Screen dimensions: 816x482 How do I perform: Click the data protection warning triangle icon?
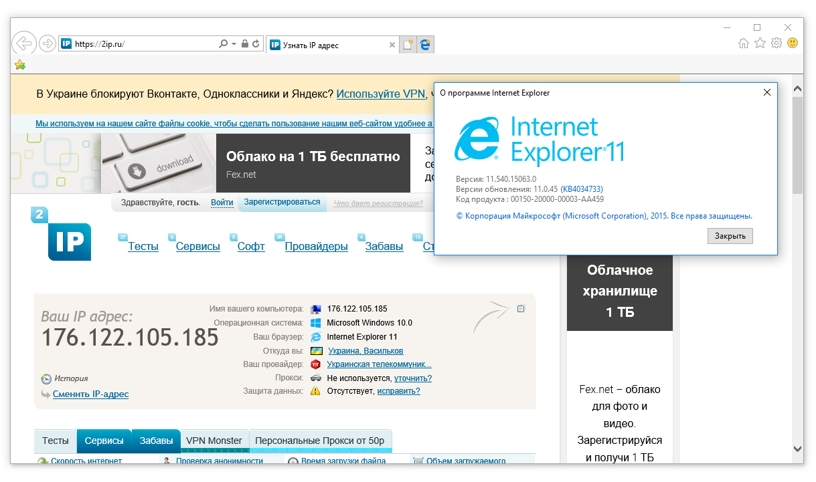pyautogui.click(x=316, y=391)
